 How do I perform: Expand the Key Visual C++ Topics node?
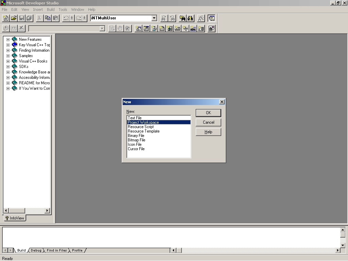[8, 45]
